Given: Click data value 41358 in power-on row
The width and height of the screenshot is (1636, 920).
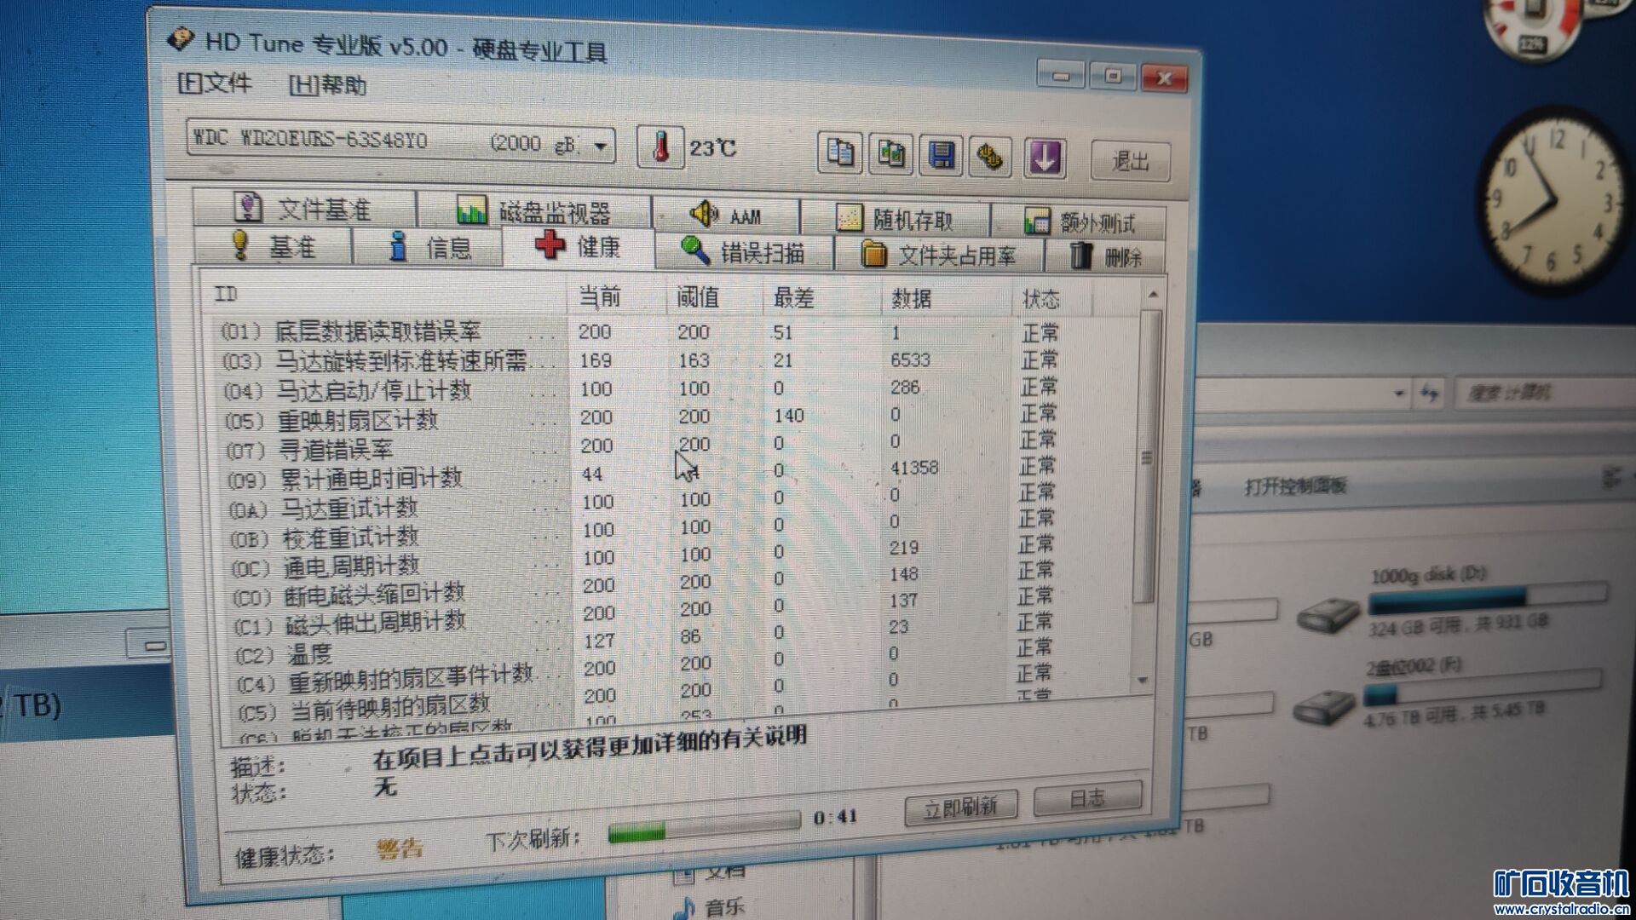Looking at the screenshot, I should point(913,468).
